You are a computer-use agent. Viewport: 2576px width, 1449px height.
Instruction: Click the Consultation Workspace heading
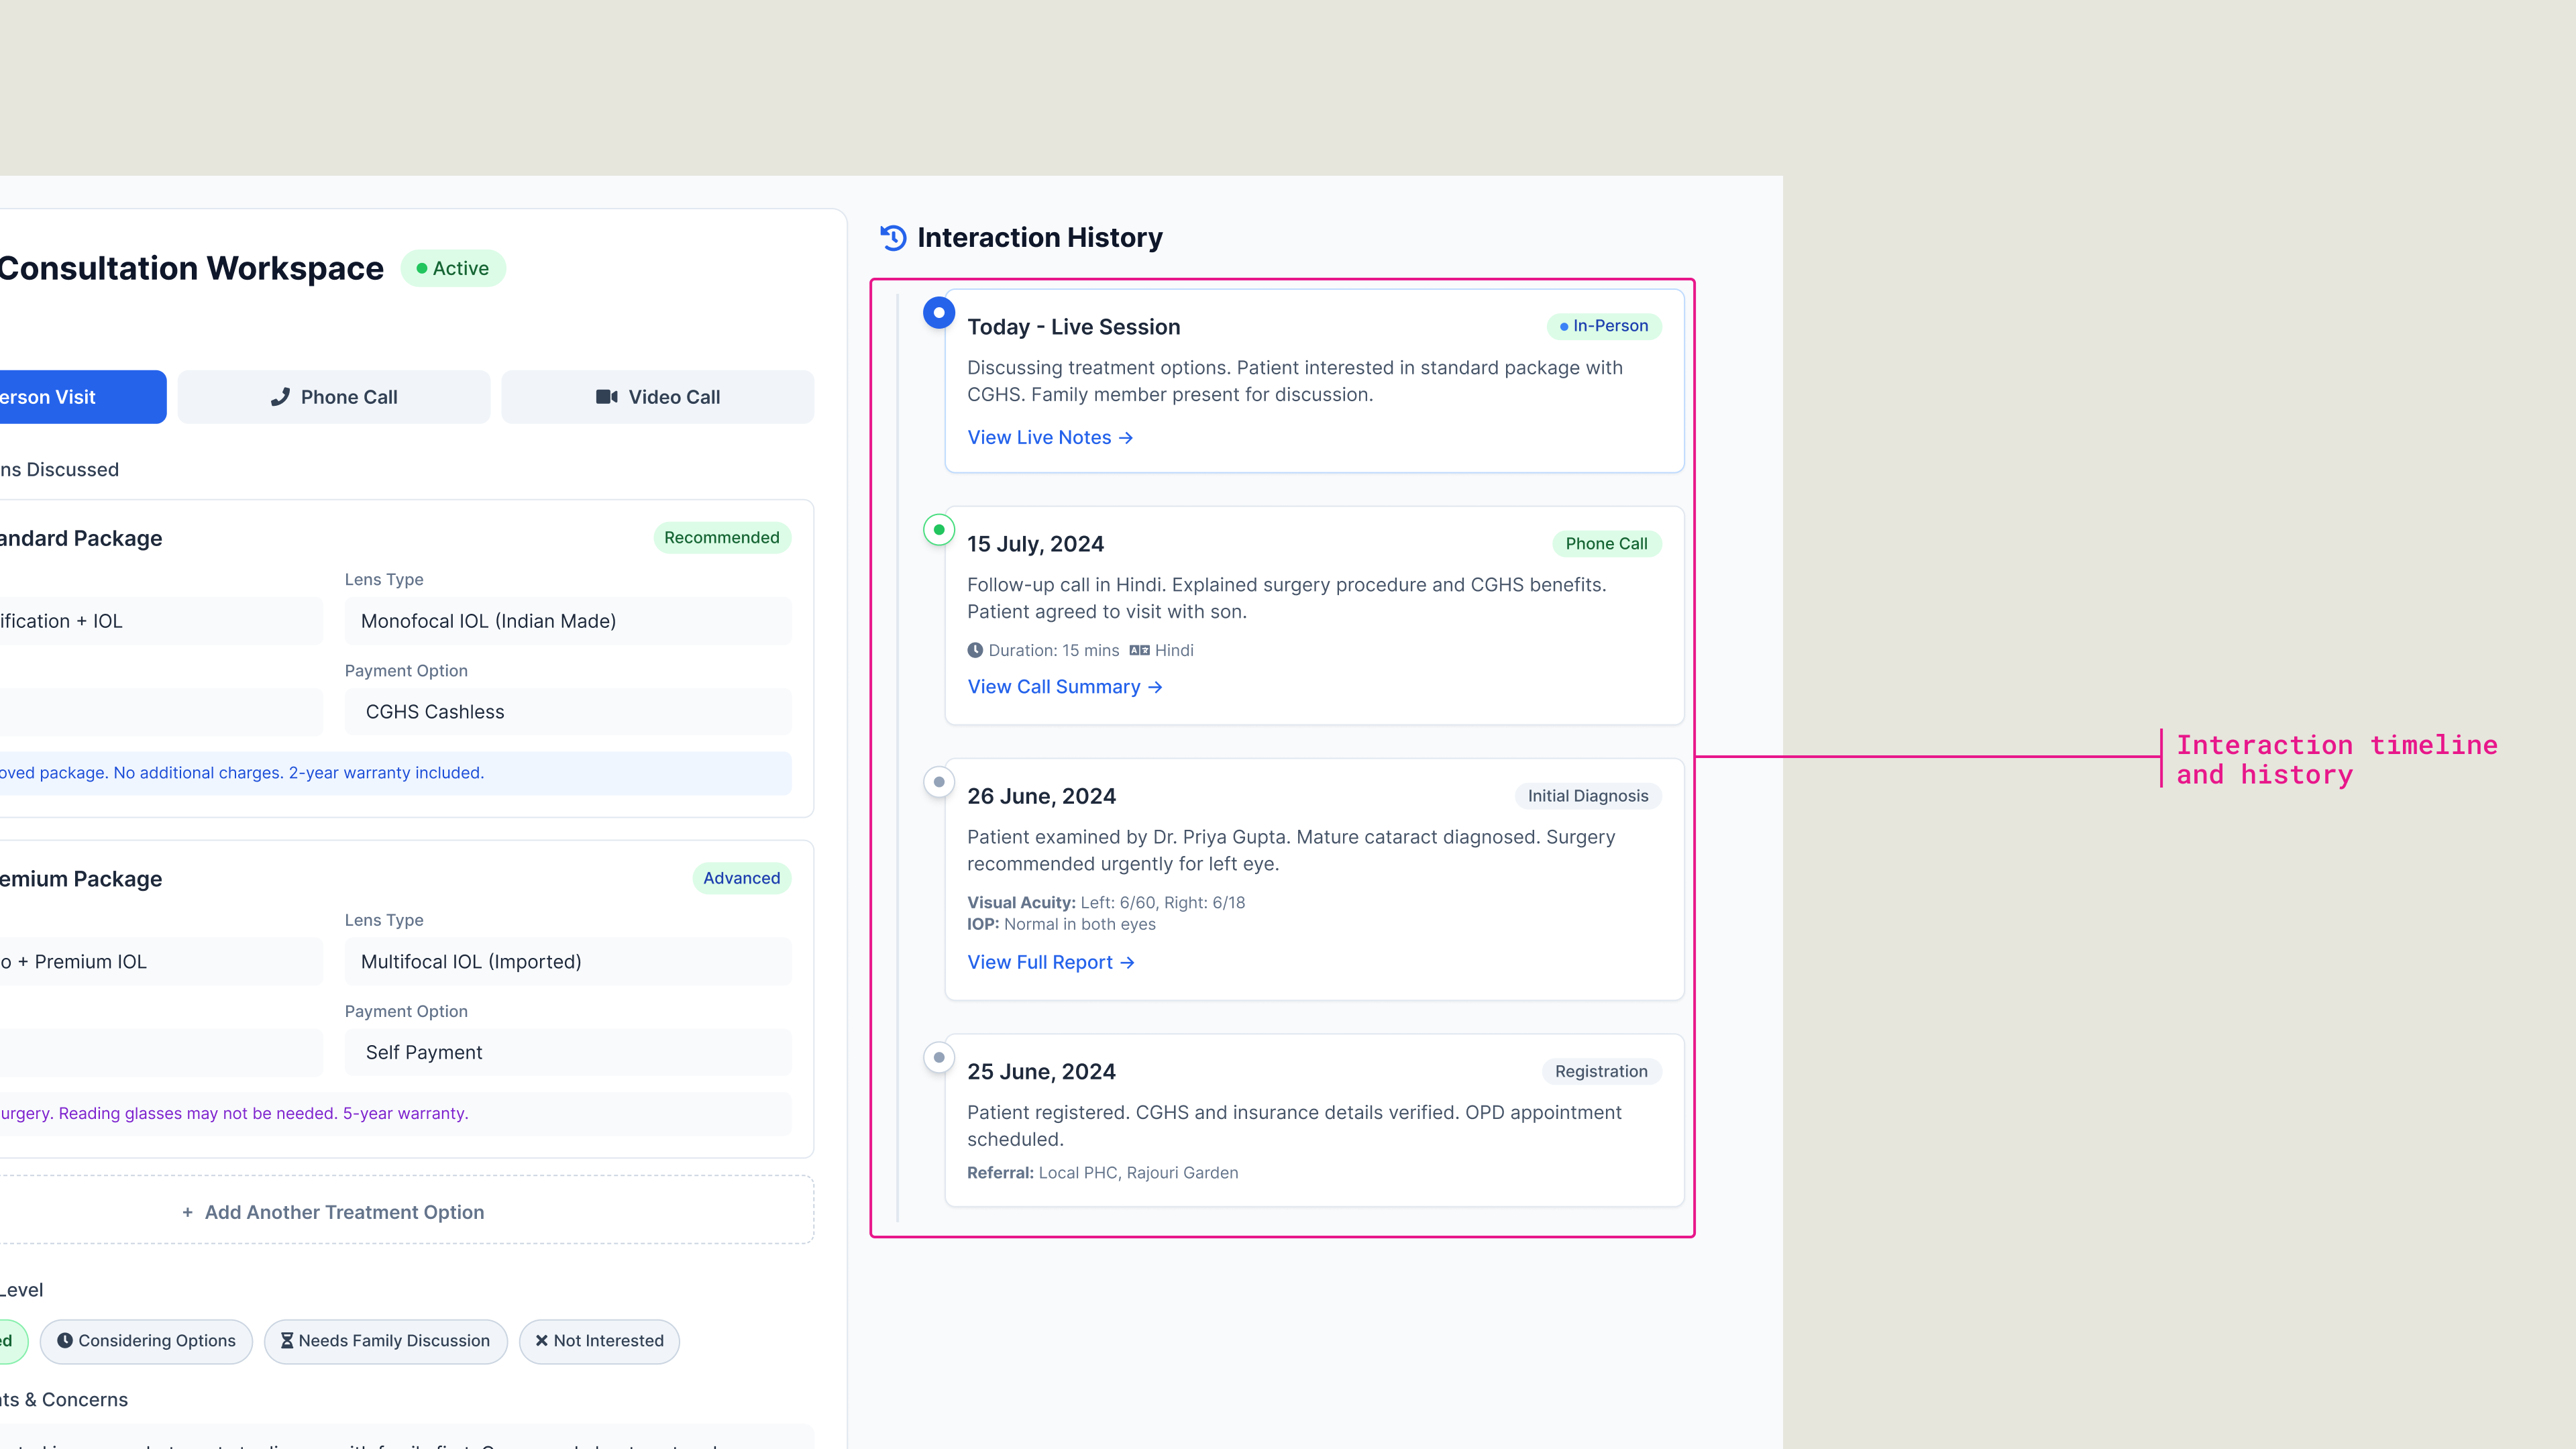point(191,268)
